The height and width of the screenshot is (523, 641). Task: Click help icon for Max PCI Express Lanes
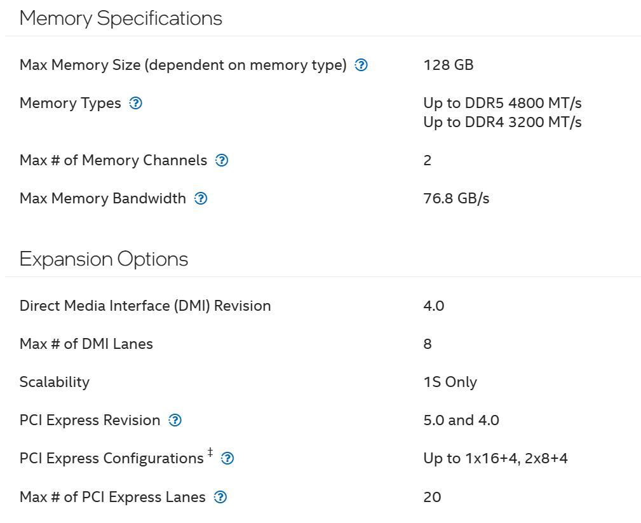[220, 497]
